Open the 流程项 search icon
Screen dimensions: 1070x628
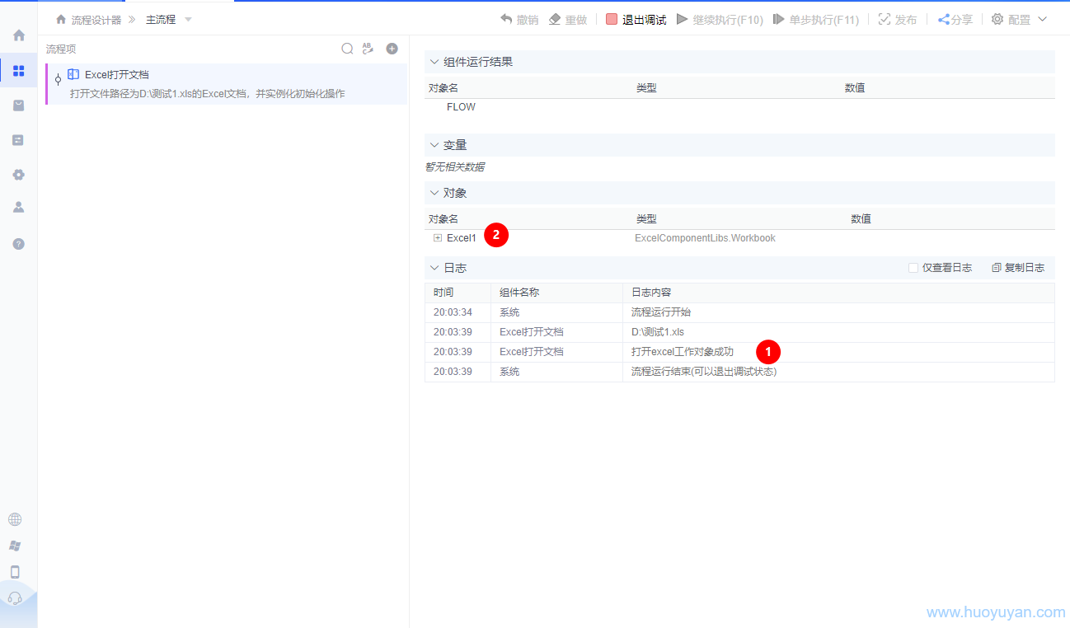pyautogui.click(x=347, y=48)
